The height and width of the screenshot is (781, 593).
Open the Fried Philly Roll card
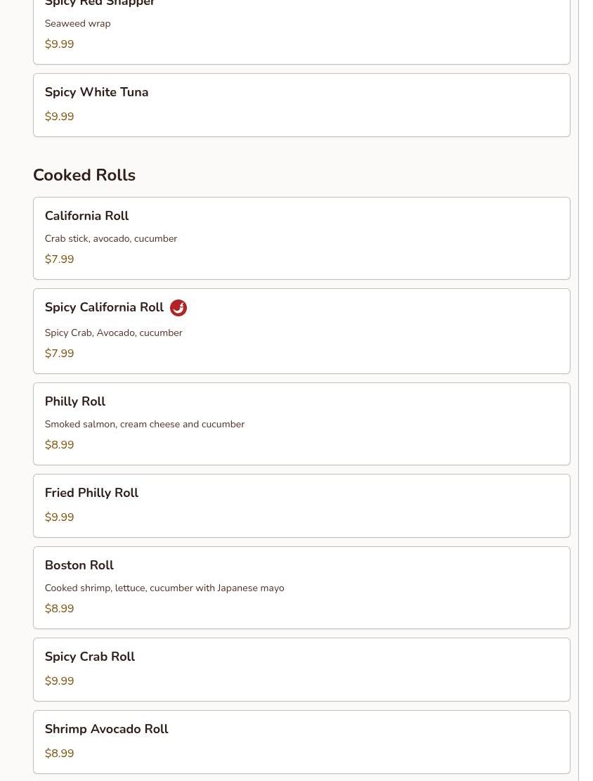click(x=301, y=505)
